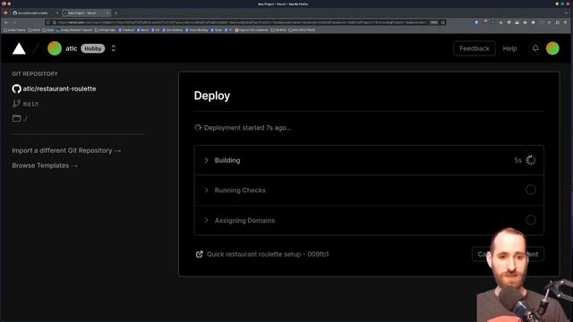573x322 pixels.
Task: Switch to the first browser tab
Action: pyautogui.click(x=35, y=13)
